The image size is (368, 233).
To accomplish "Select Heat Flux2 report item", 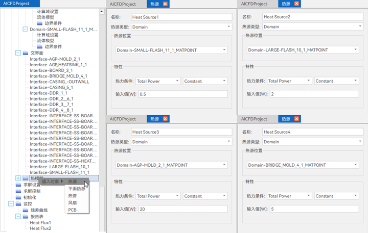I will pos(40,228).
